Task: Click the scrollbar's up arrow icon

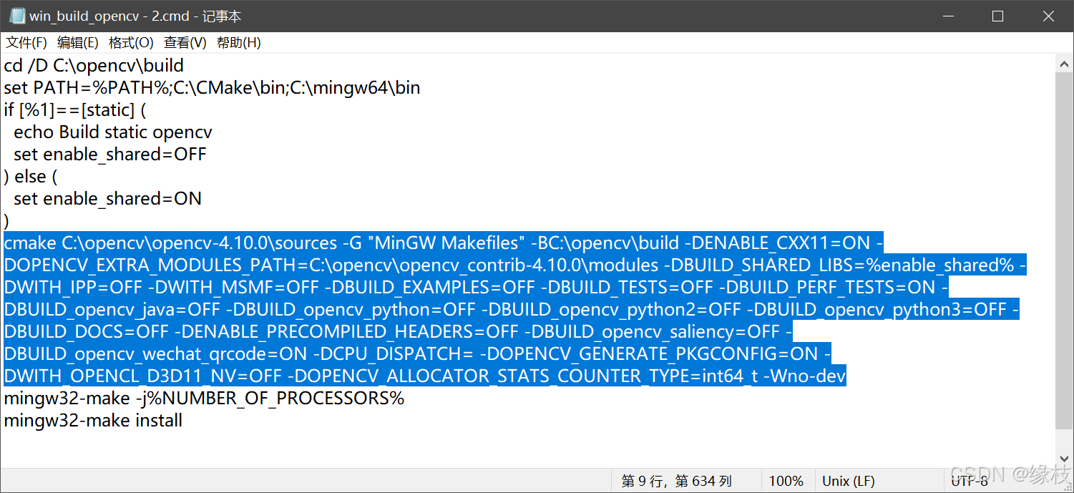Action: coord(1063,62)
